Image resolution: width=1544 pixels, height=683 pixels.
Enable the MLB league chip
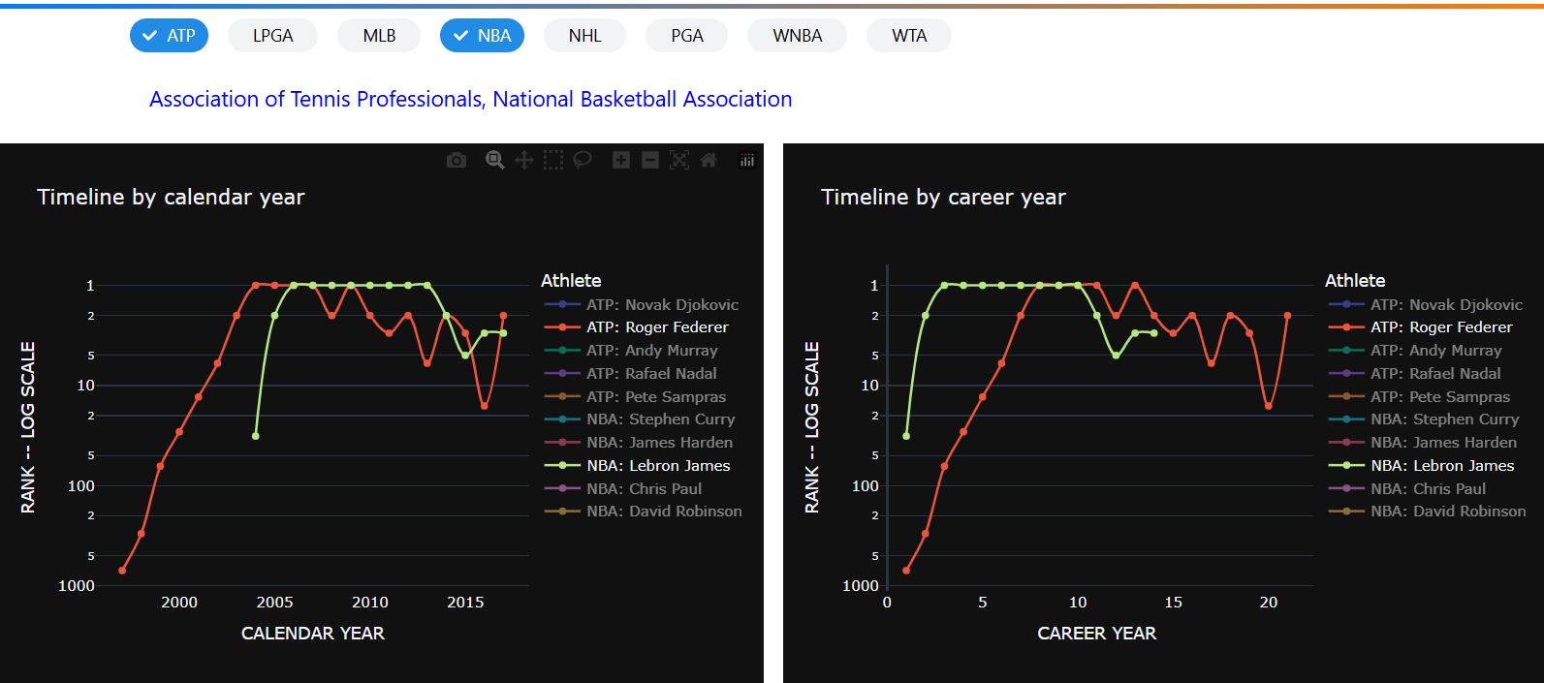pos(379,36)
